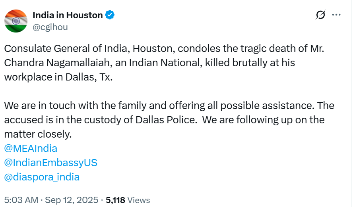Screen dimensions: 355x207
Task: Open the @diaspora_india mention link
Action: coord(42,177)
